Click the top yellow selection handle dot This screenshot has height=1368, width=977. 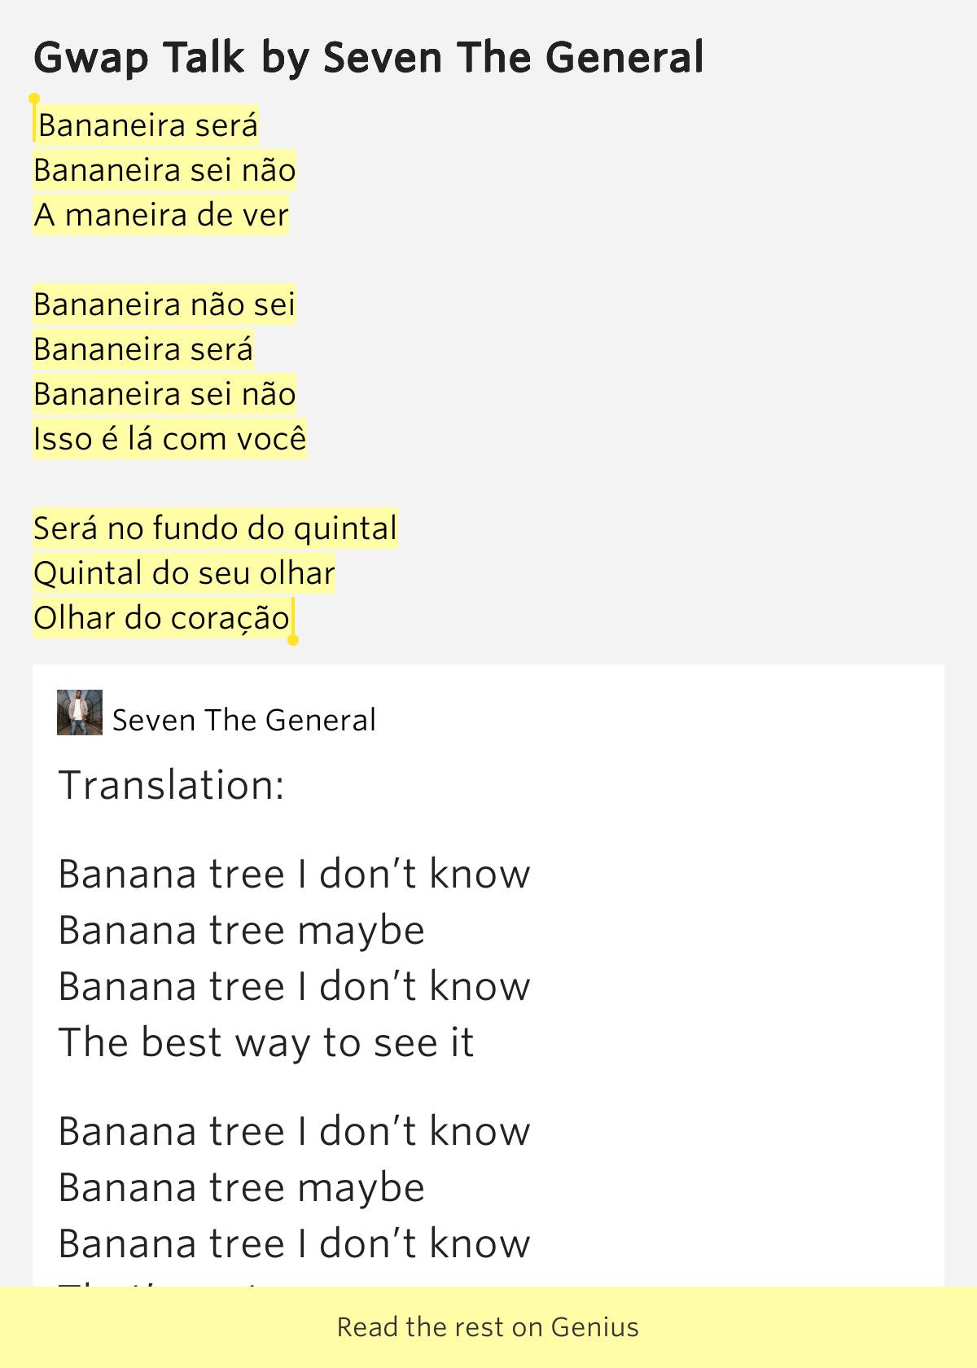tap(34, 99)
